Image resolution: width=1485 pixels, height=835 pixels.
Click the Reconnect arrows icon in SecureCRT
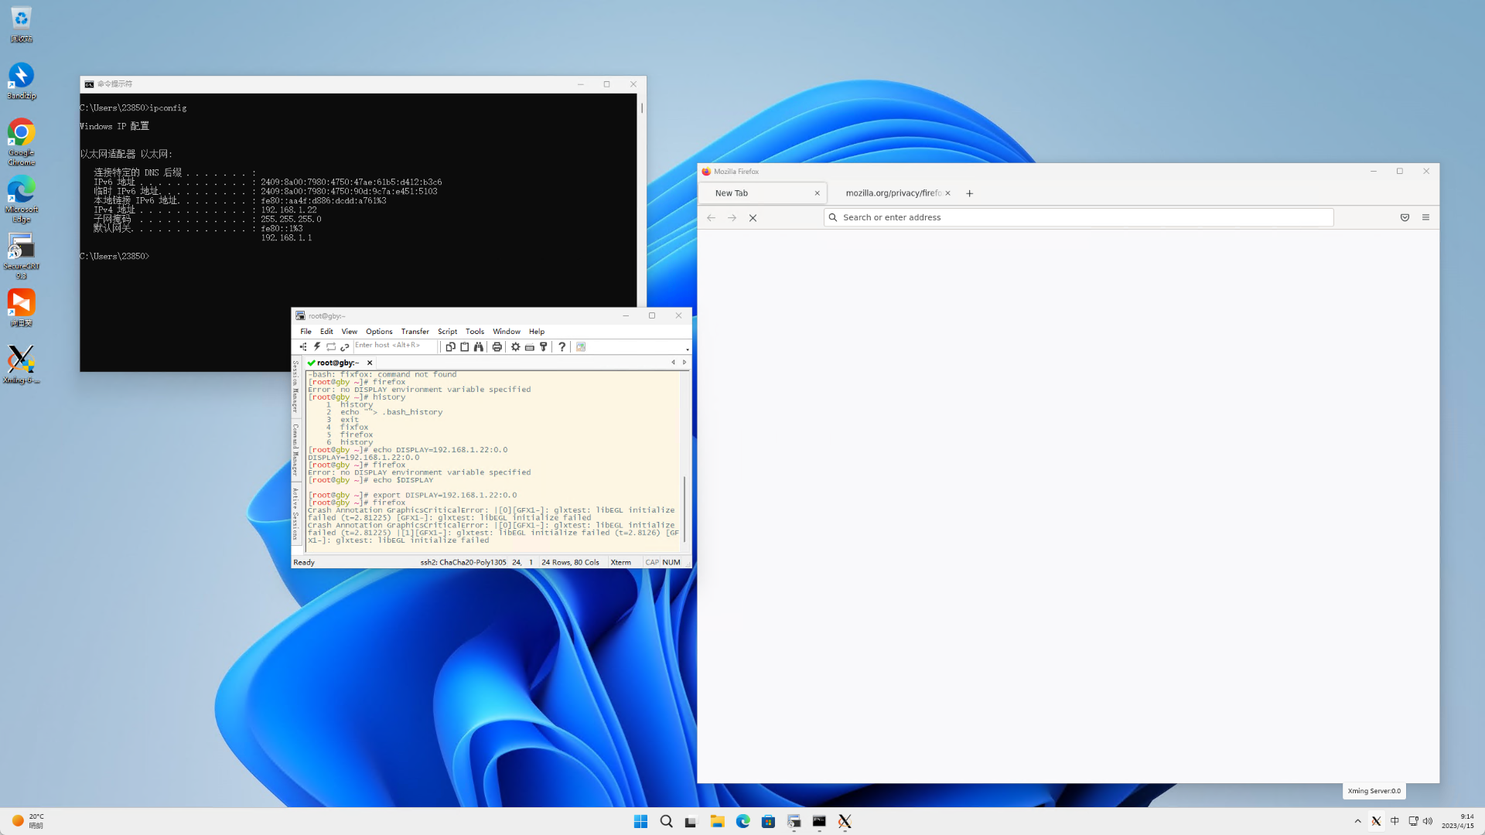click(331, 347)
